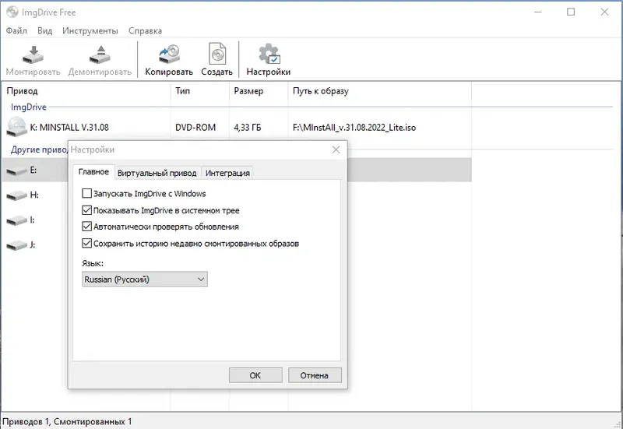Click the Монтировать drive icon
The width and height of the screenshot is (623, 429).
tap(33, 55)
